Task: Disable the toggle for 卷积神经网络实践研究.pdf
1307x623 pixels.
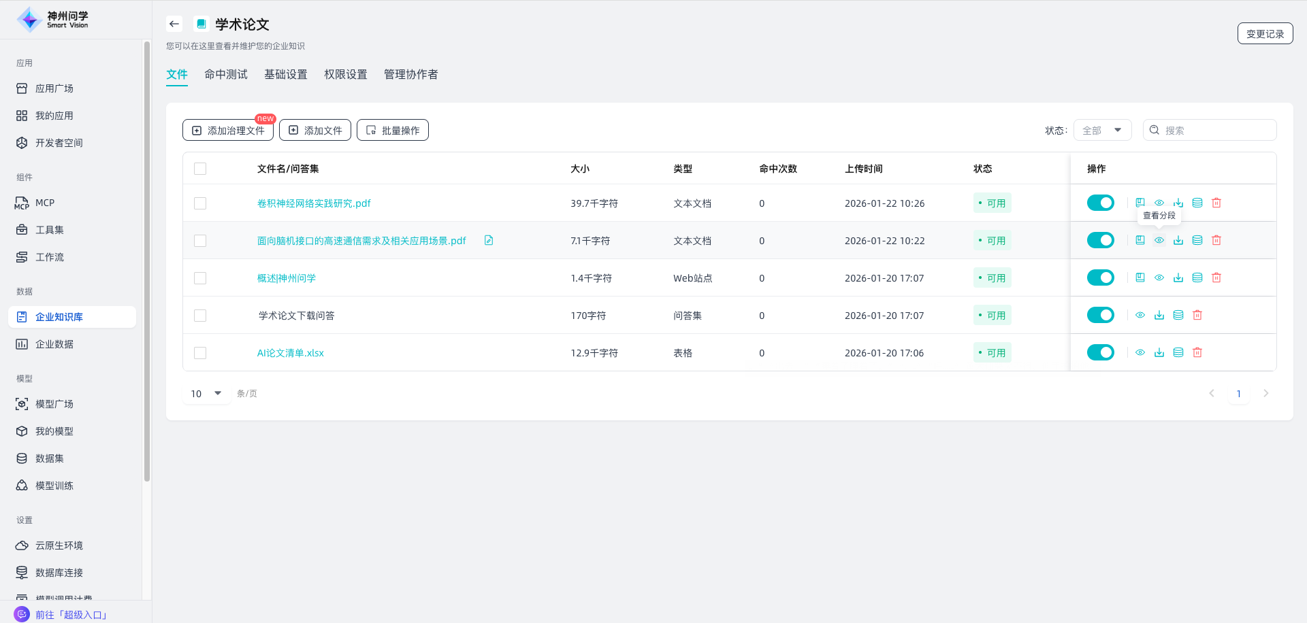Action: click(1100, 203)
